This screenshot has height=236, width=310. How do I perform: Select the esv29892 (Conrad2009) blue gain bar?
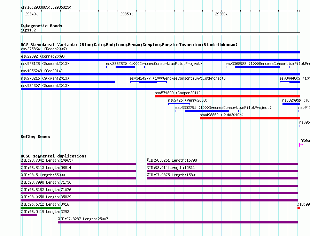(160, 60)
